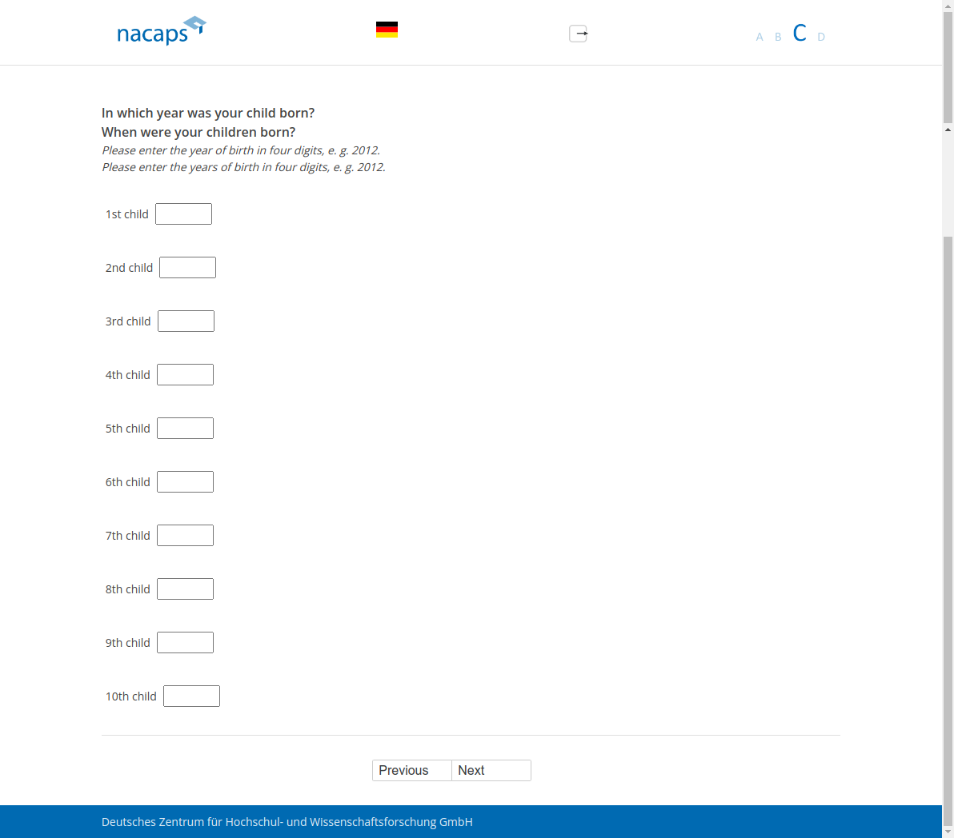Focus the 10th child year input

point(191,696)
